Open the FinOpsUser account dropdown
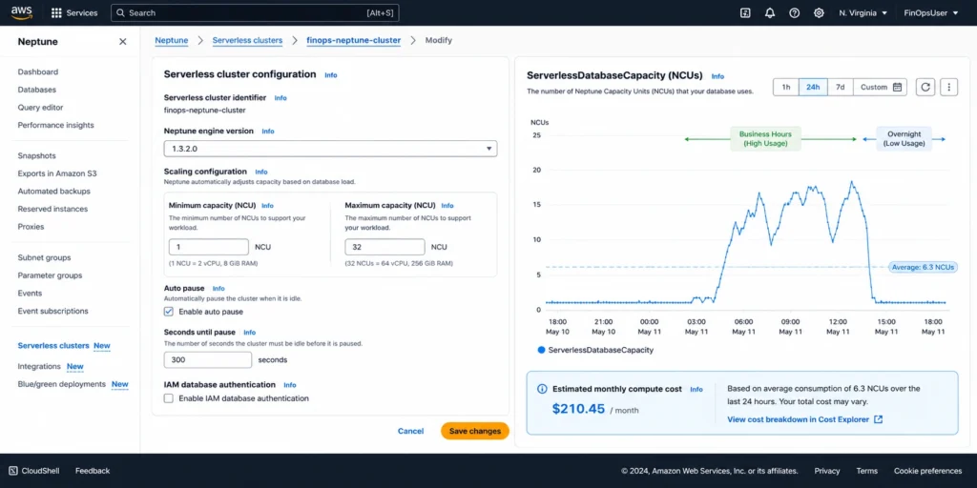The image size is (977, 488). click(931, 13)
